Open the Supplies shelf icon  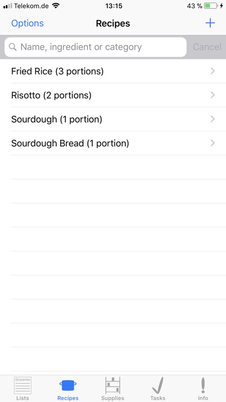(x=113, y=385)
